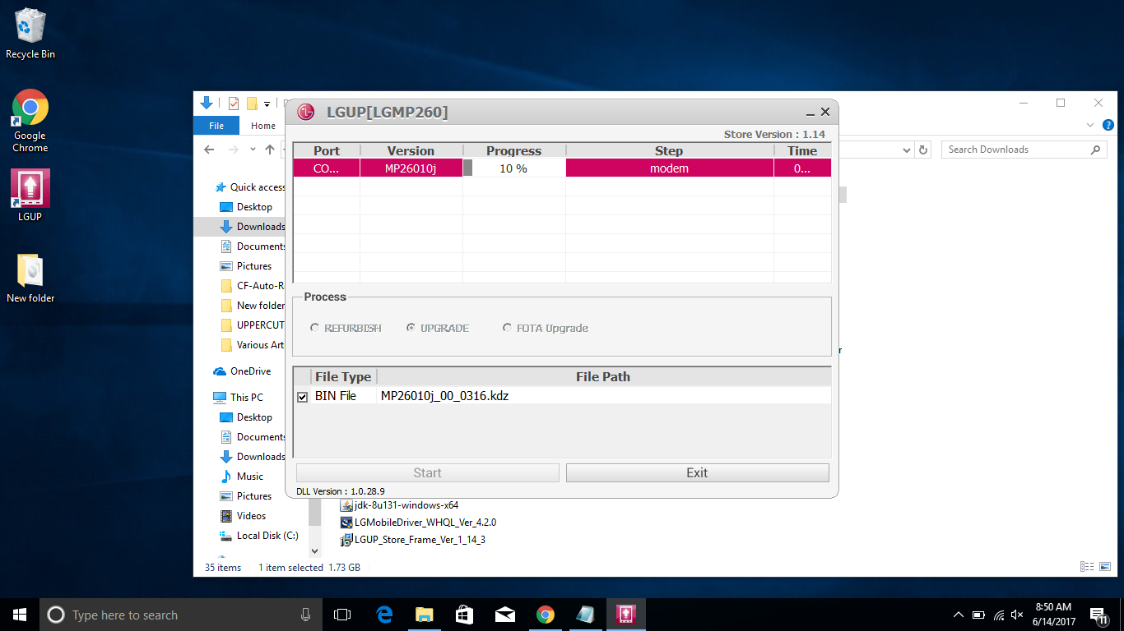Select Downloads under Quick access
The image size is (1124, 631).
click(x=260, y=227)
